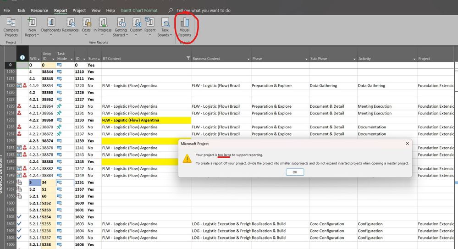The image size is (458, 249).
Task: Click WBS cell 4.2.2
Action: 35,120
